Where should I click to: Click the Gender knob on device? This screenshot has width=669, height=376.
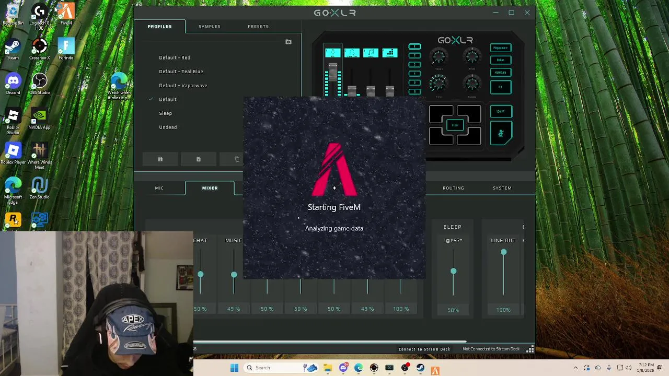coord(472,83)
